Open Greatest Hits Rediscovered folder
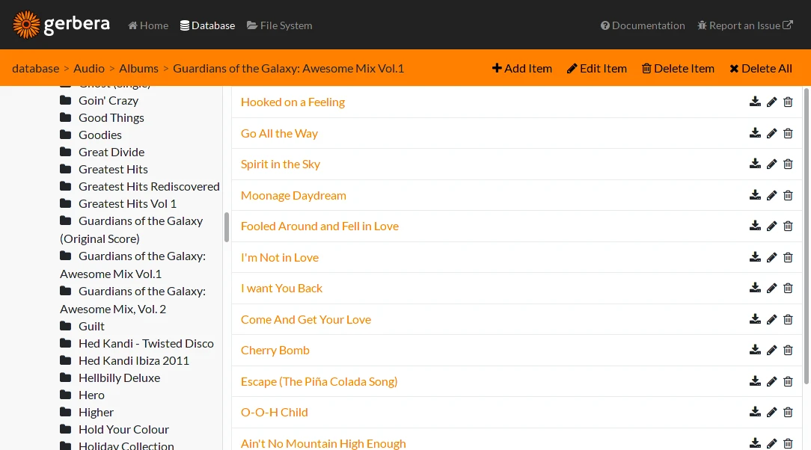The image size is (811, 450). tap(140, 186)
